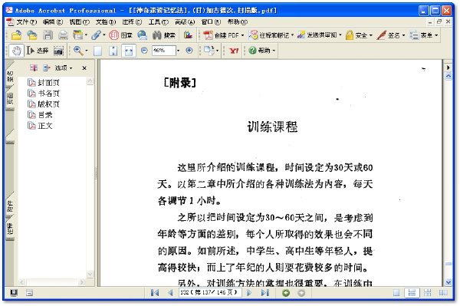The width and height of the screenshot is (460, 306).
Task: Click the bookmarks panel horizontal scrollbar
Action: click(52, 282)
